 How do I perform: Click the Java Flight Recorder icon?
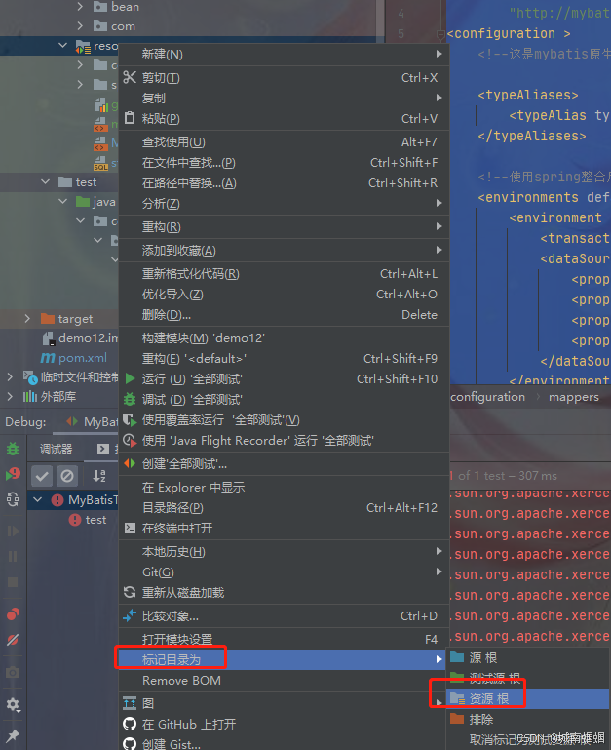tap(130, 440)
